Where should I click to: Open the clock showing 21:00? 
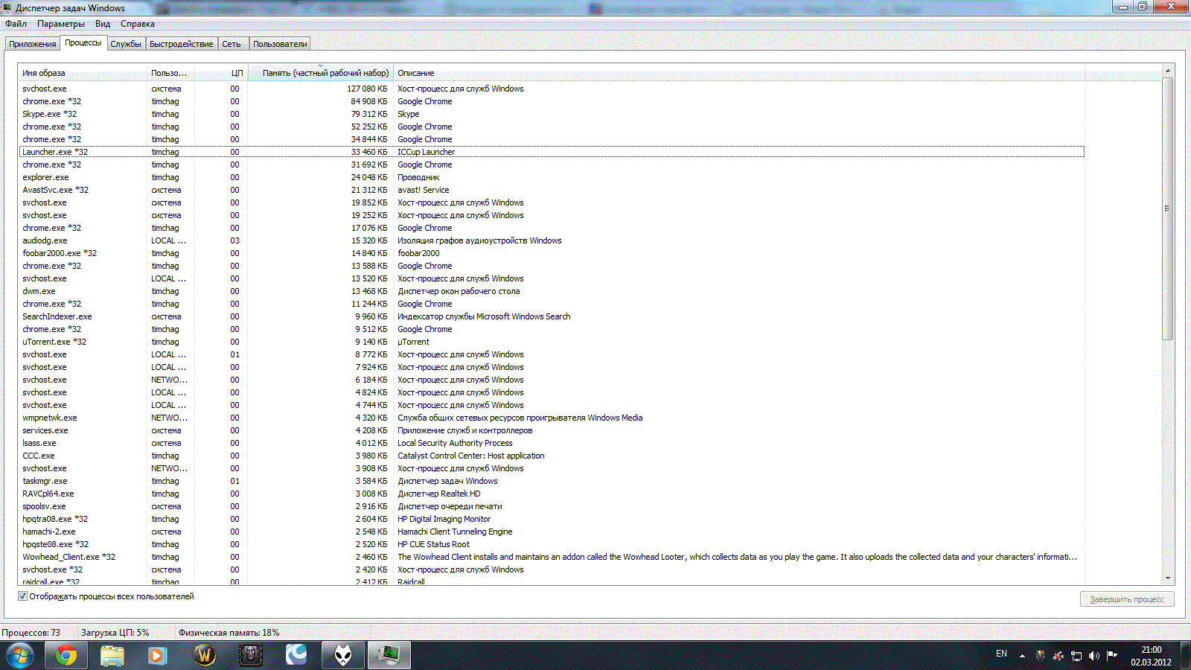[1152, 656]
